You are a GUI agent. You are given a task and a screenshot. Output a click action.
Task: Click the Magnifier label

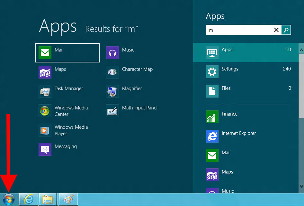pyautogui.click(x=132, y=89)
